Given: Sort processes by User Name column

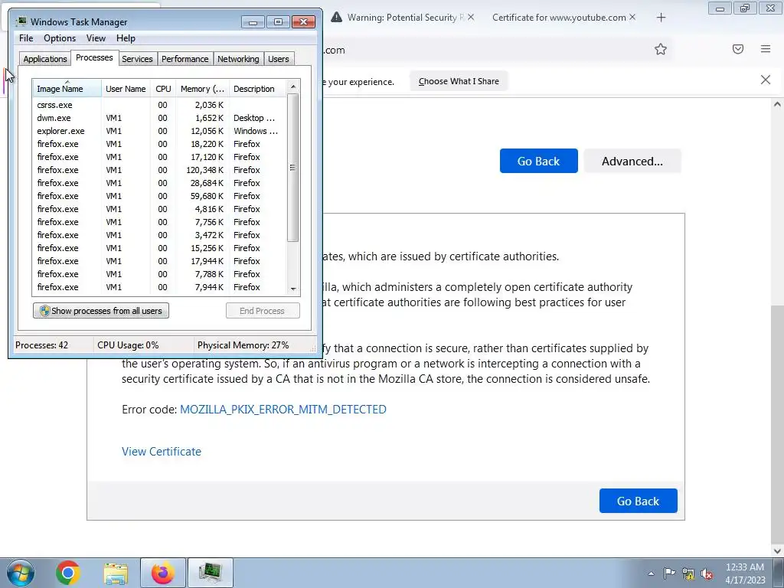Looking at the screenshot, I should coord(126,89).
